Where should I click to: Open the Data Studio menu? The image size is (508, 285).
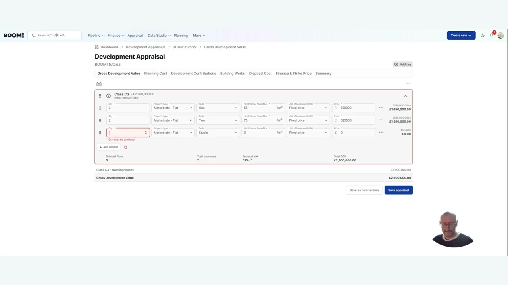159,36
